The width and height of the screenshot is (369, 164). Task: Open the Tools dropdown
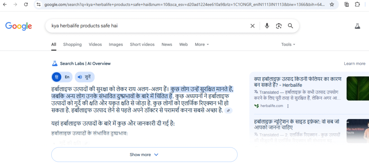pyautogui.click(x=288, y=44)
